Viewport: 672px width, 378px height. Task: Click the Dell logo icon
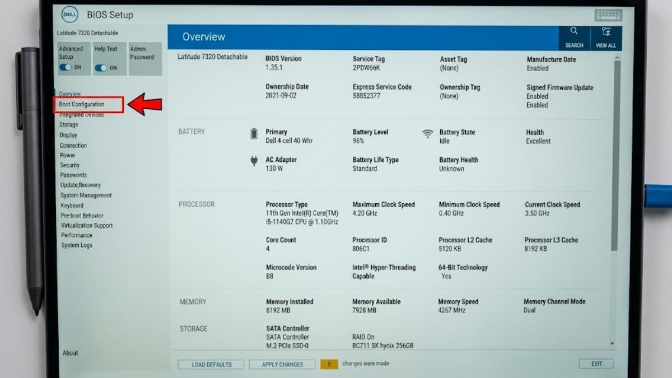click(x=70, y=14)
